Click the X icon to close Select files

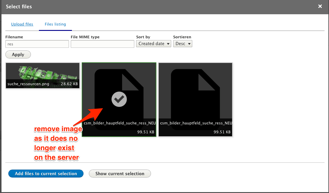[x=320, y=6]
